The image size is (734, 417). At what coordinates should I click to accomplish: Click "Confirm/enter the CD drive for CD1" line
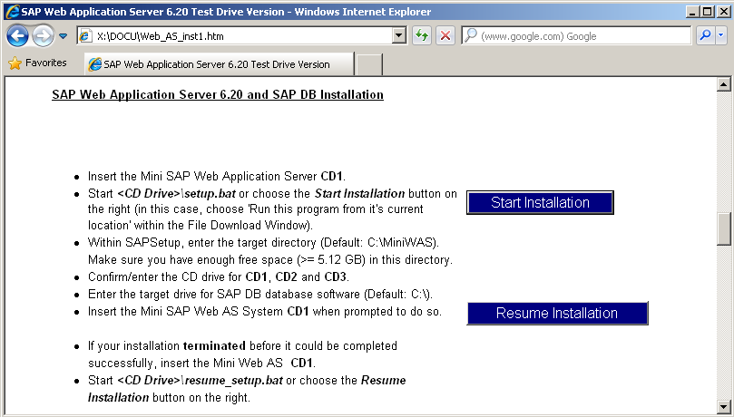click(x=219, y=276)
